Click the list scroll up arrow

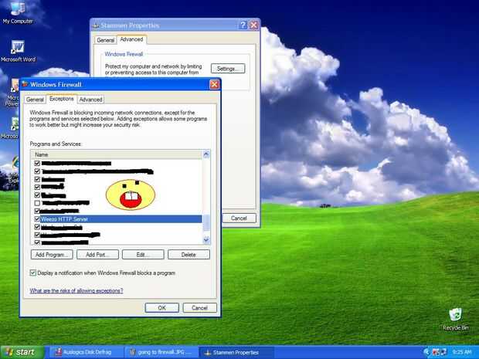click(x=206, y=154)
